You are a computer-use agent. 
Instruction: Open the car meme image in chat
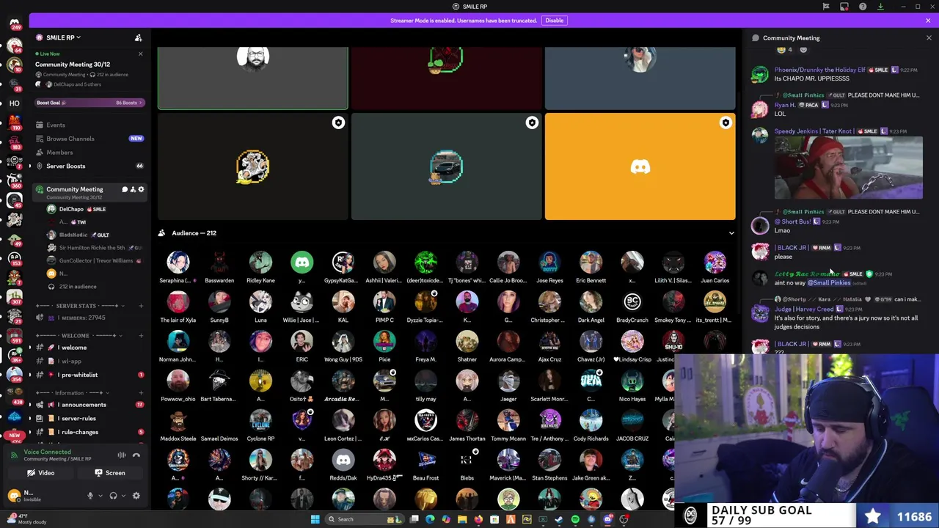click(x=848, y=168)
